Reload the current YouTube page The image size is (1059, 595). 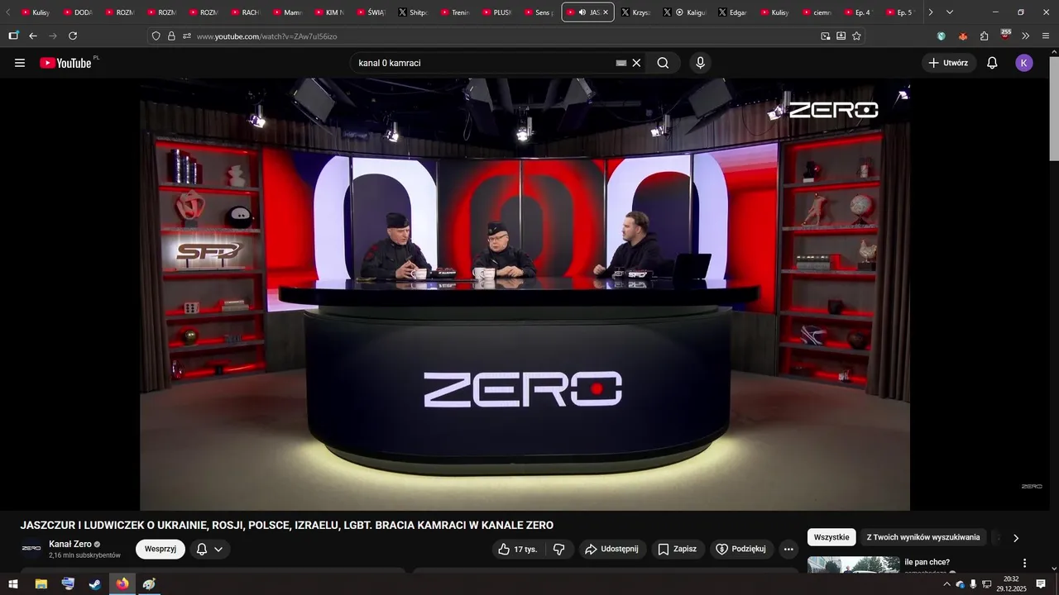click(73, 36)
